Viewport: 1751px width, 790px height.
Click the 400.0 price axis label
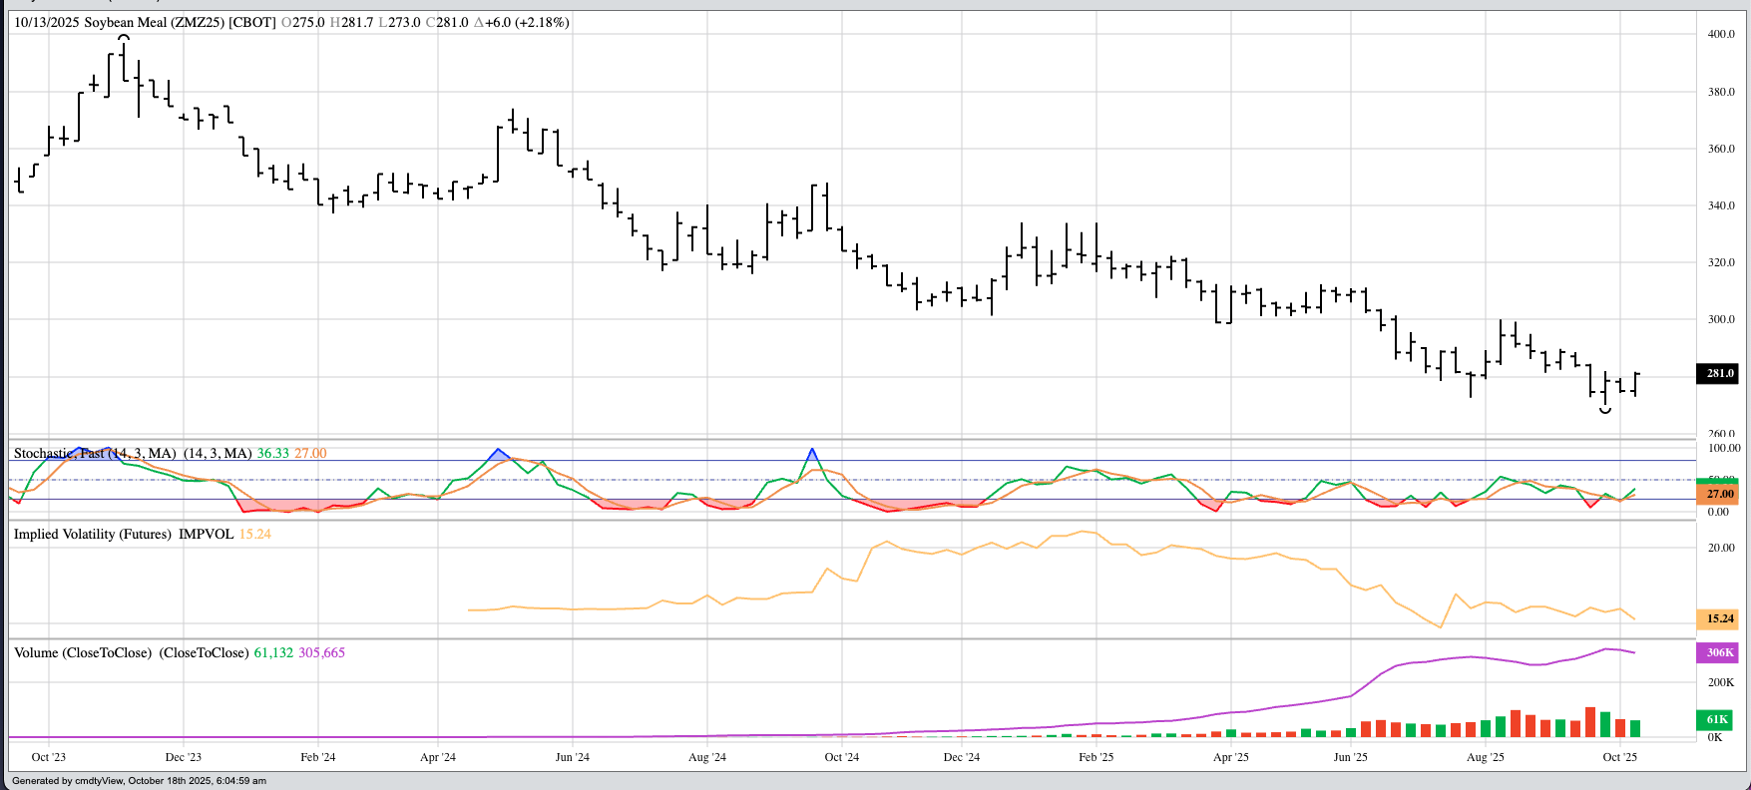click(x=1721, y=34)
